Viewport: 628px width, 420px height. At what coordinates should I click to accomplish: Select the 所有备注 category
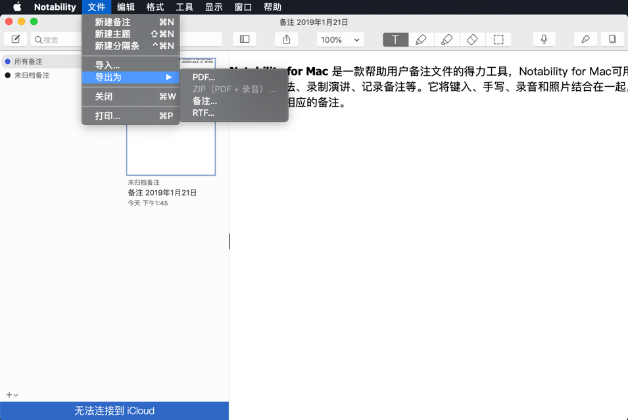28,61
